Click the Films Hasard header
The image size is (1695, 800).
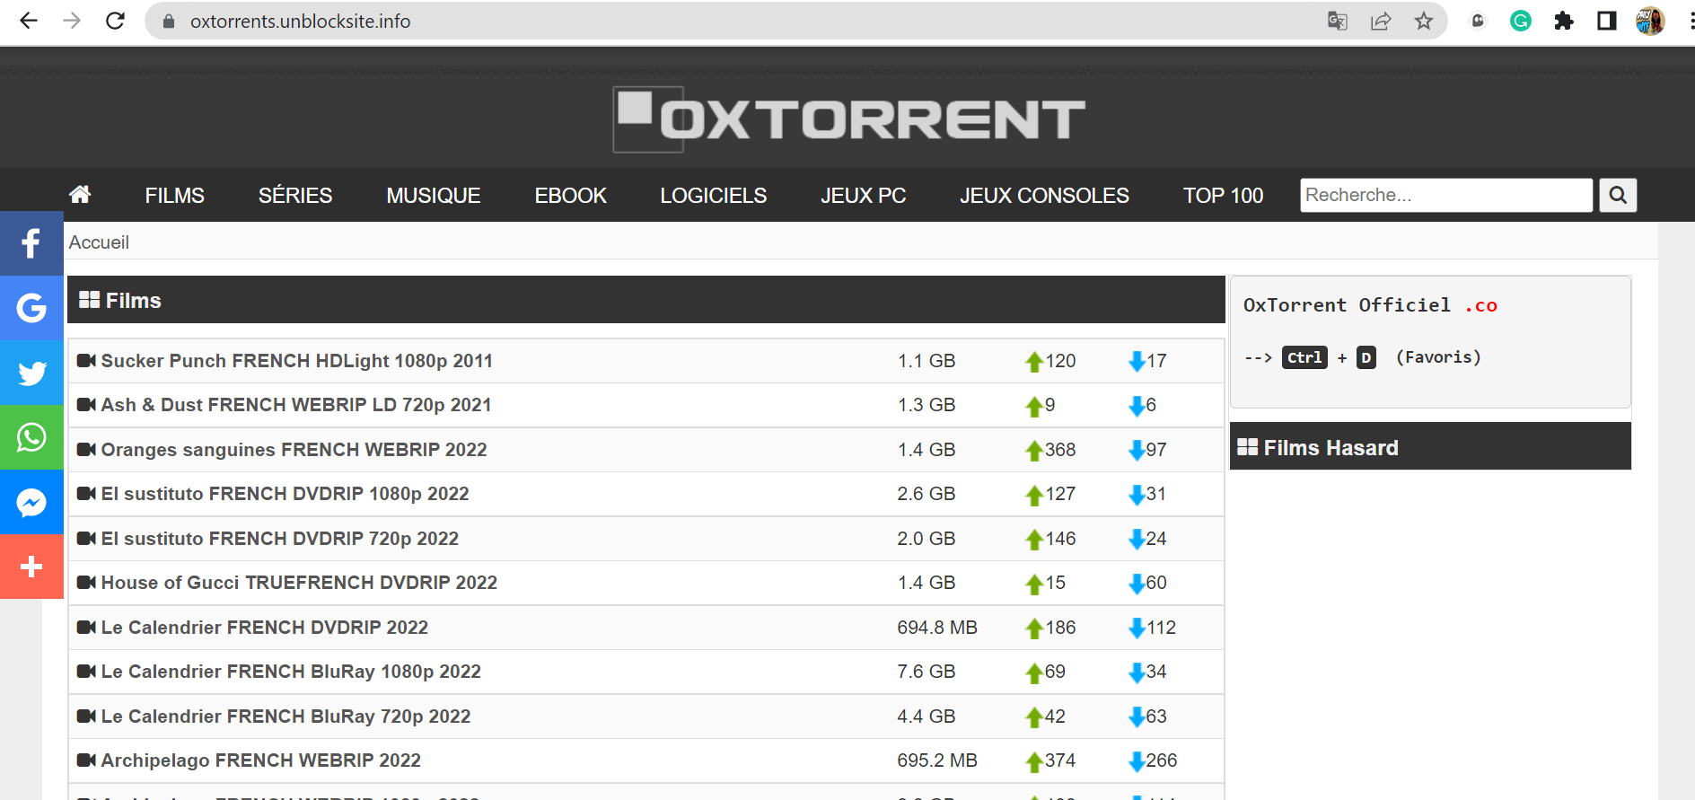(x=1430, y=446)
